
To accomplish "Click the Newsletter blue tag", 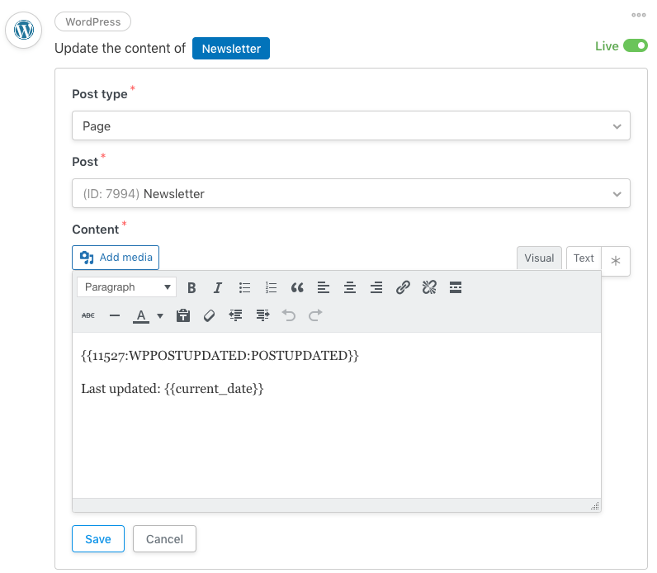I will click(231, 49).
